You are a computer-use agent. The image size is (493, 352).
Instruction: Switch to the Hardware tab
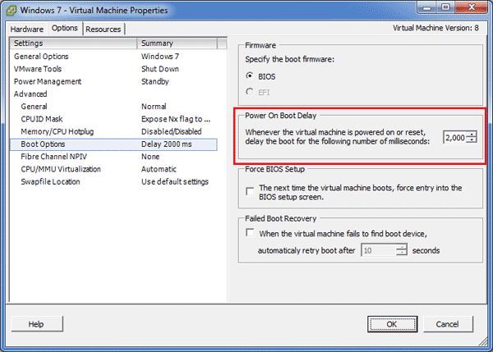(x=27, y=30)
